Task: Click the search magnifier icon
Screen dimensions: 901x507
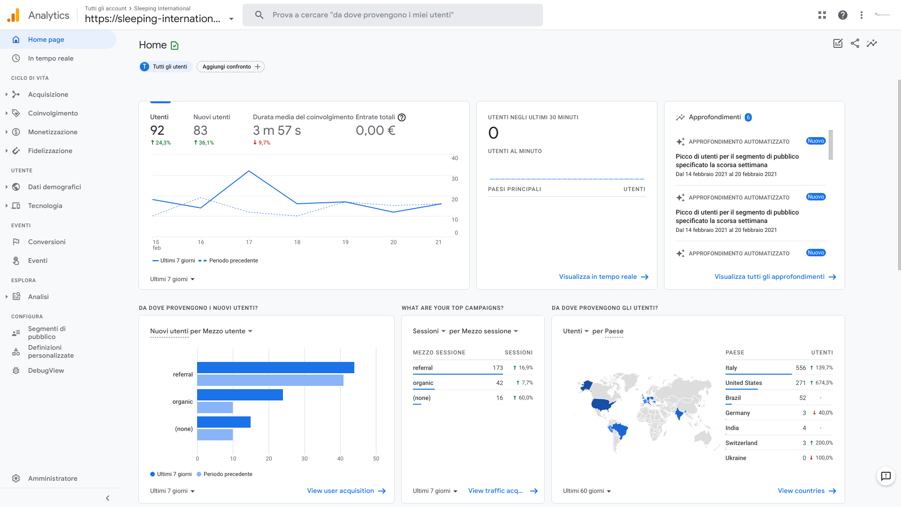Action: point(259,15)
